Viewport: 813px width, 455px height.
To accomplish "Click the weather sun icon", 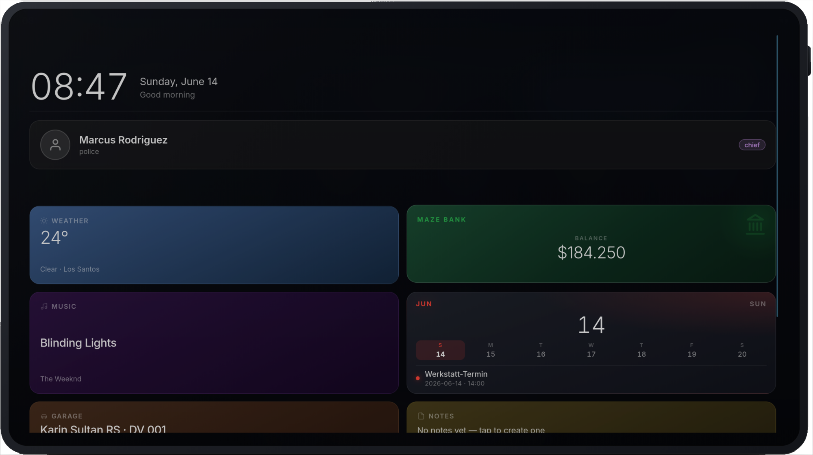I will tap(44, 221).
